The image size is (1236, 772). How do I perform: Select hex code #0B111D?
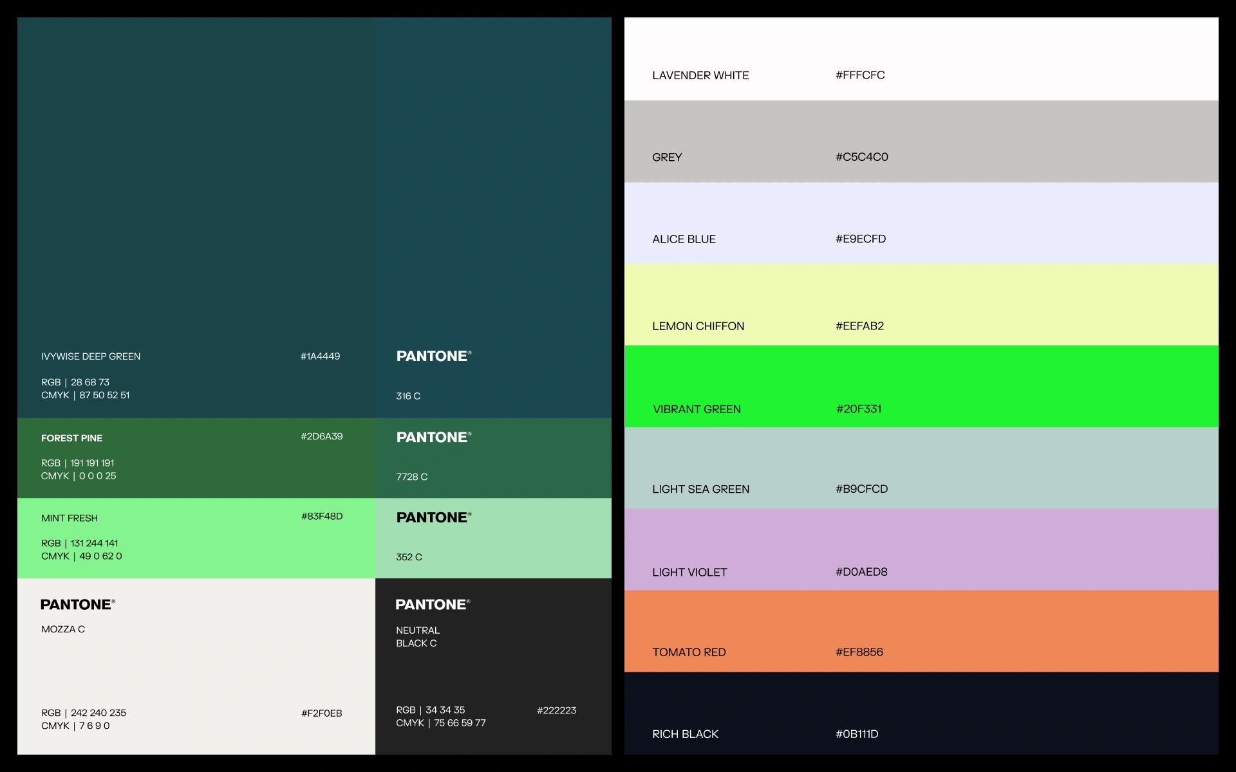coord(857,734)
